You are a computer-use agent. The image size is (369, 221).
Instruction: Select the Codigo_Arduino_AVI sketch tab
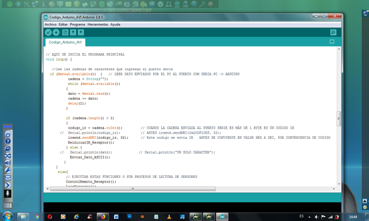click(x=65, y=42)
